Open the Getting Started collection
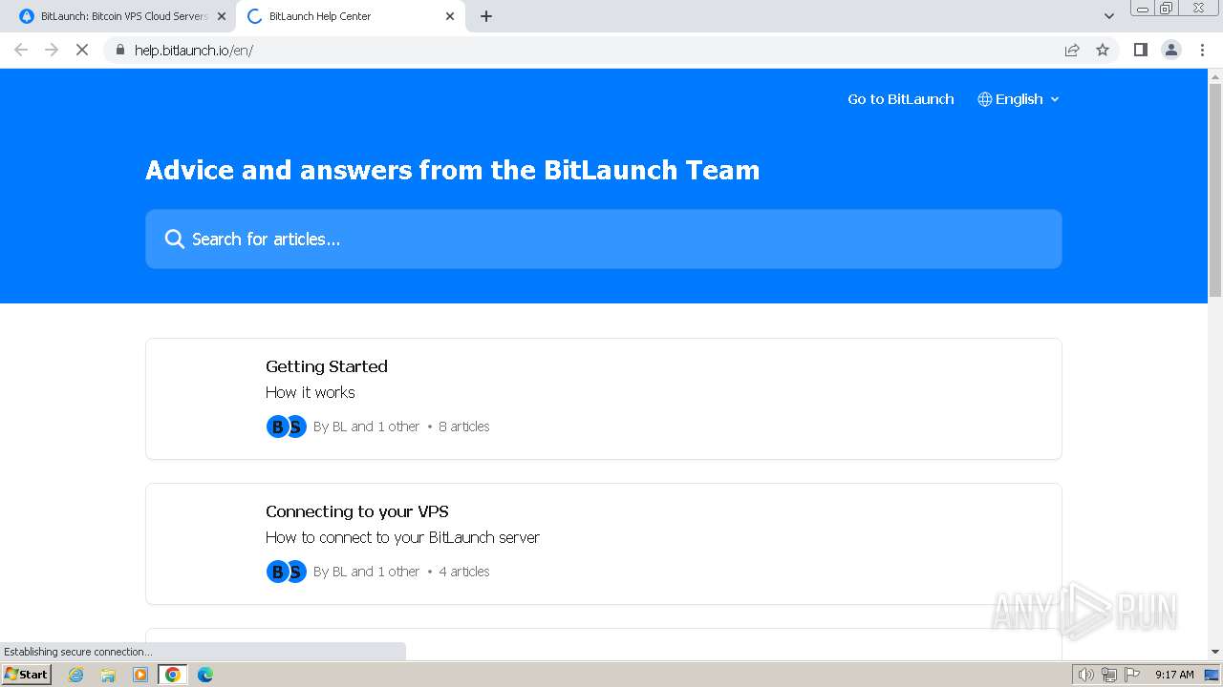This screenshot has width=1223, height=687. (x=604, y=399)
